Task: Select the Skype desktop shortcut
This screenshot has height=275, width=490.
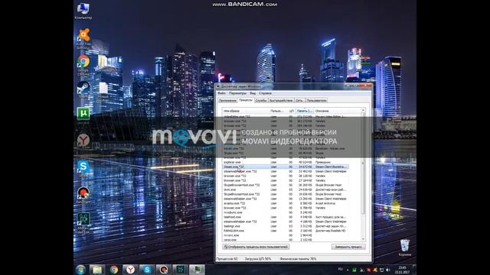Action: click(x=83, y=168)
